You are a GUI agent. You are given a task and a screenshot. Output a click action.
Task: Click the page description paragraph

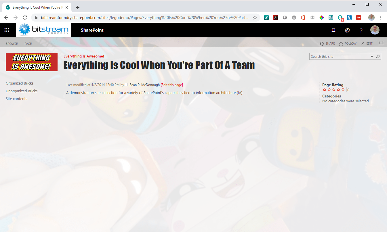coord(154,93)
